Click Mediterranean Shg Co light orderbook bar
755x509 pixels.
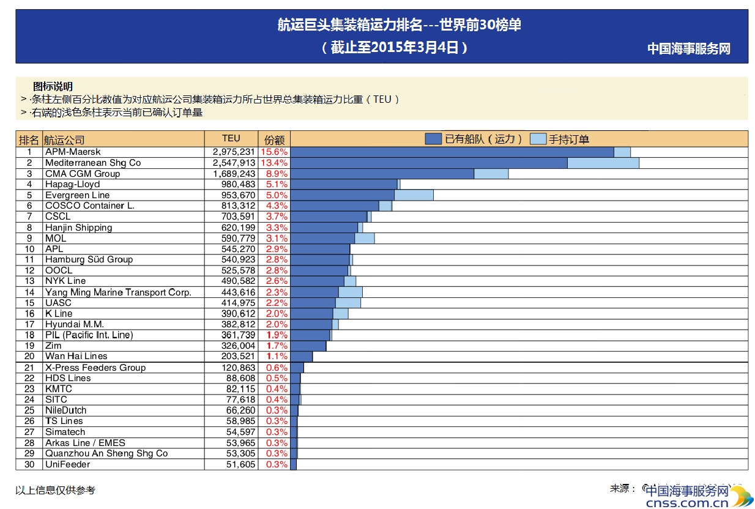(603, 163)
